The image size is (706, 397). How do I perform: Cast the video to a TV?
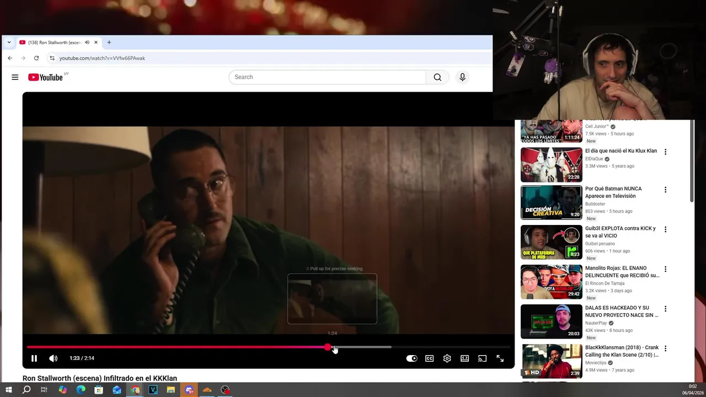tap(482, 358)
